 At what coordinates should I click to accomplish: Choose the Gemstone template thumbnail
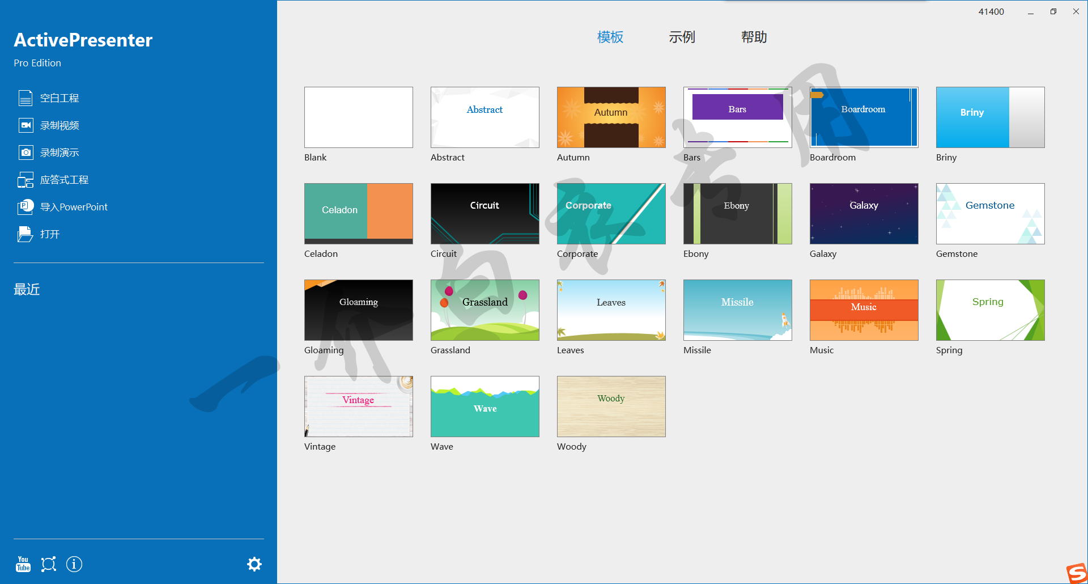point(991,214)
